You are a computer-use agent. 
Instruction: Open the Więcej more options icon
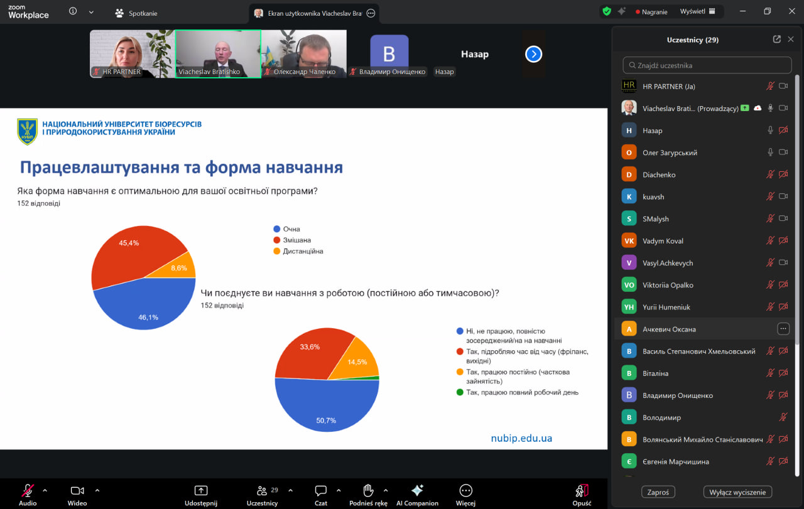[x=465, y=491]
